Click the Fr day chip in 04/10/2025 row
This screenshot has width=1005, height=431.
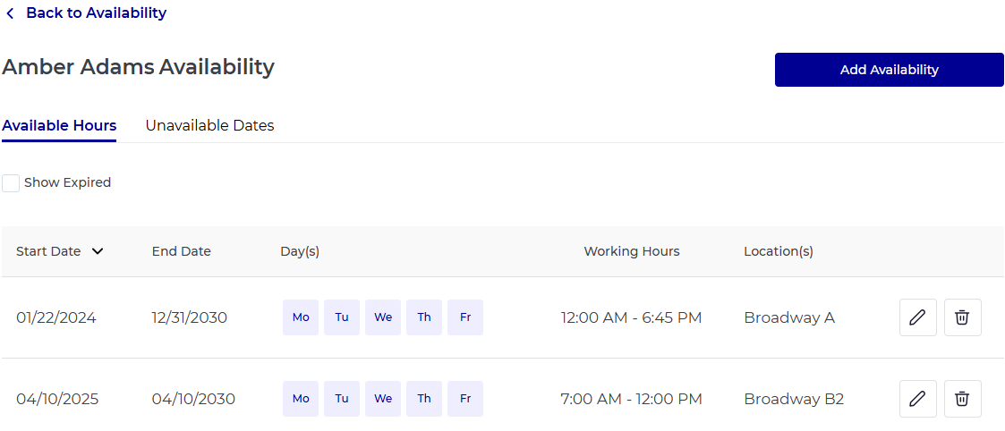coord(465,399)
